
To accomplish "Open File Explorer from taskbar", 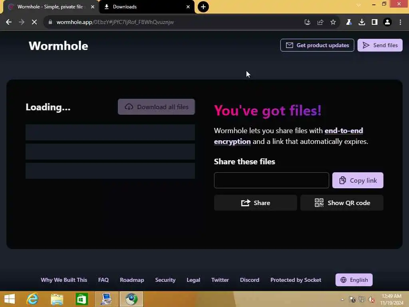I will pyautogui.click(x=57, y=299).
